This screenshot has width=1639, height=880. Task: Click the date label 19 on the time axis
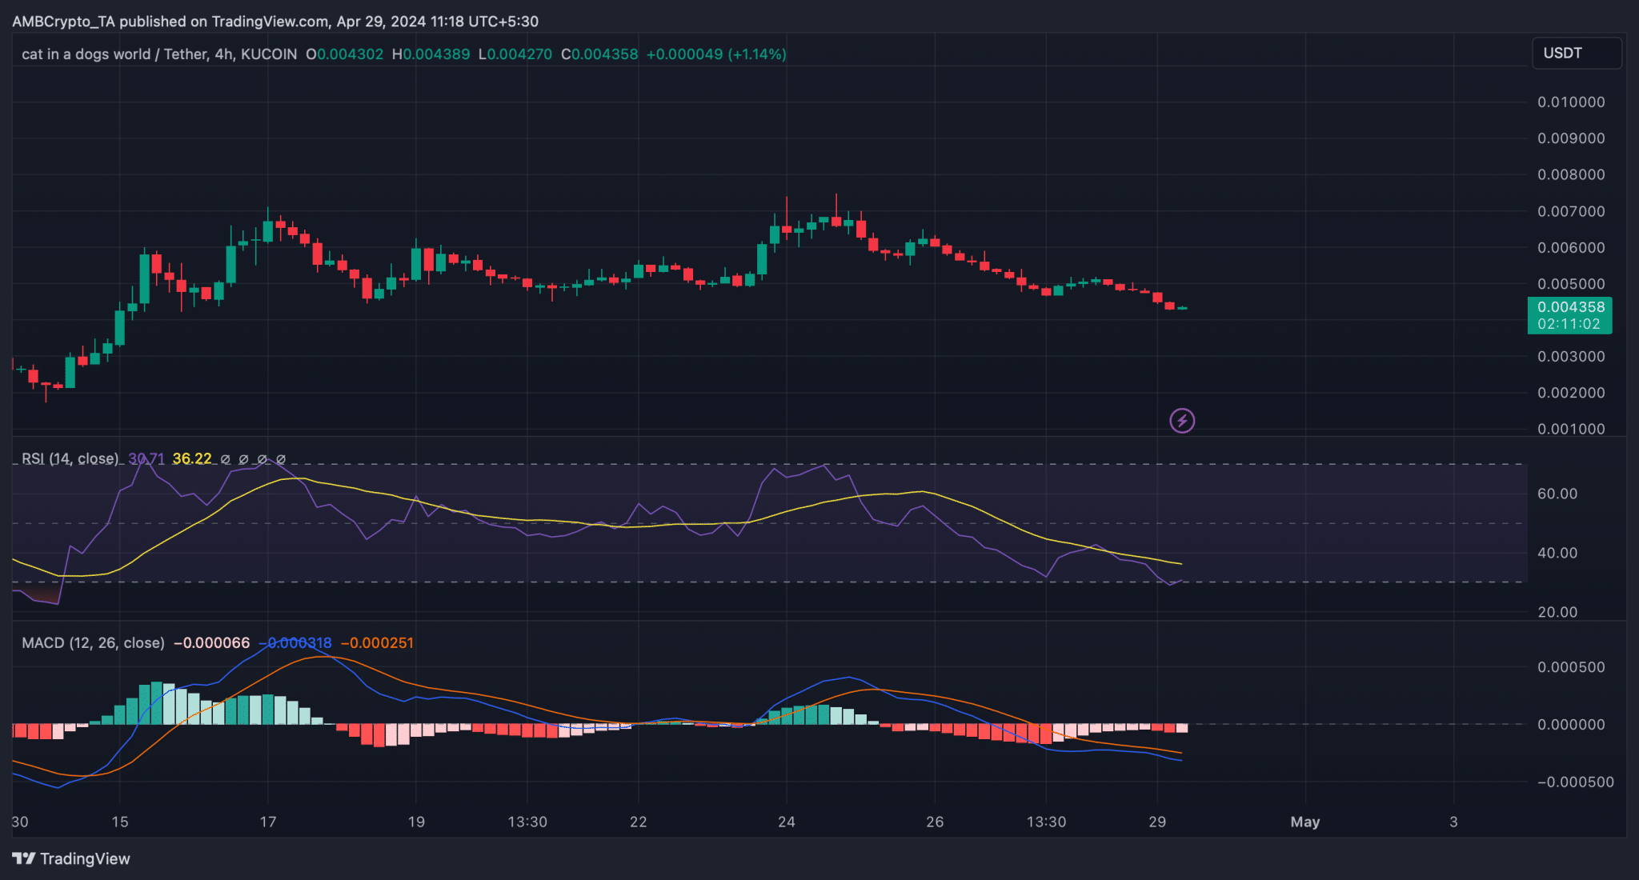click(416, 822)
